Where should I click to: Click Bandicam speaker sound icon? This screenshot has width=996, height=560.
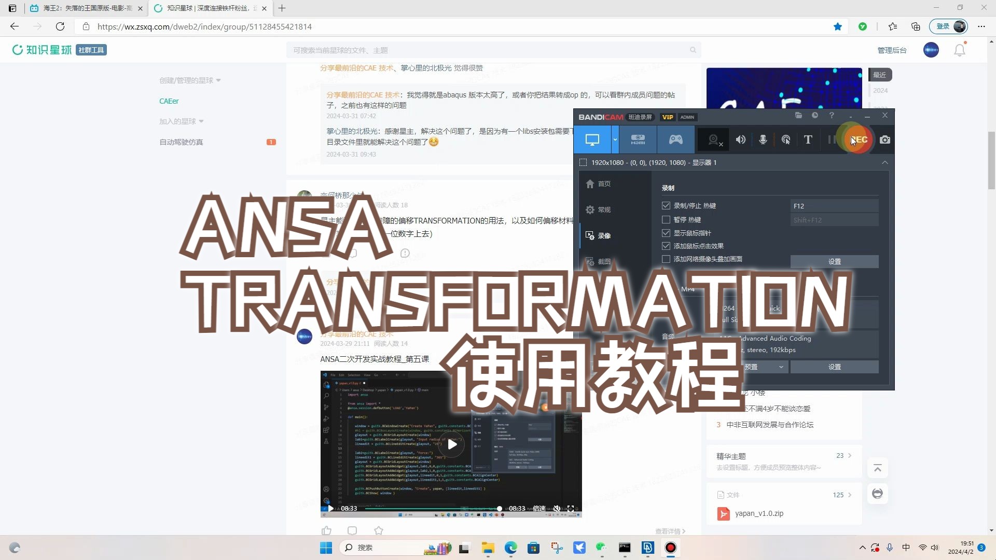[741, 139]
